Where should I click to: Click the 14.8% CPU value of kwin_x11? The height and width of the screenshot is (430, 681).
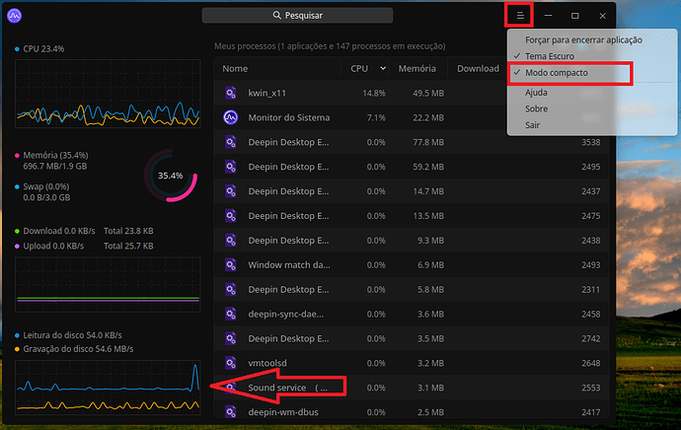click(x=373, y=93)
